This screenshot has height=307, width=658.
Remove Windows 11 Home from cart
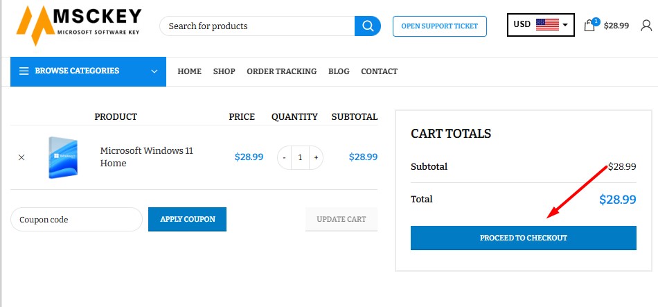click(x=21, y=157)
